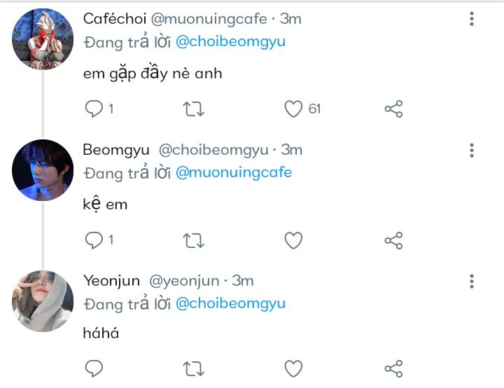This screenshot has width=504, height=388.
Task: Open @choibeomgyu mention in Caféchoi's reply
Action: pyautogui.click(x=230, y=41)
